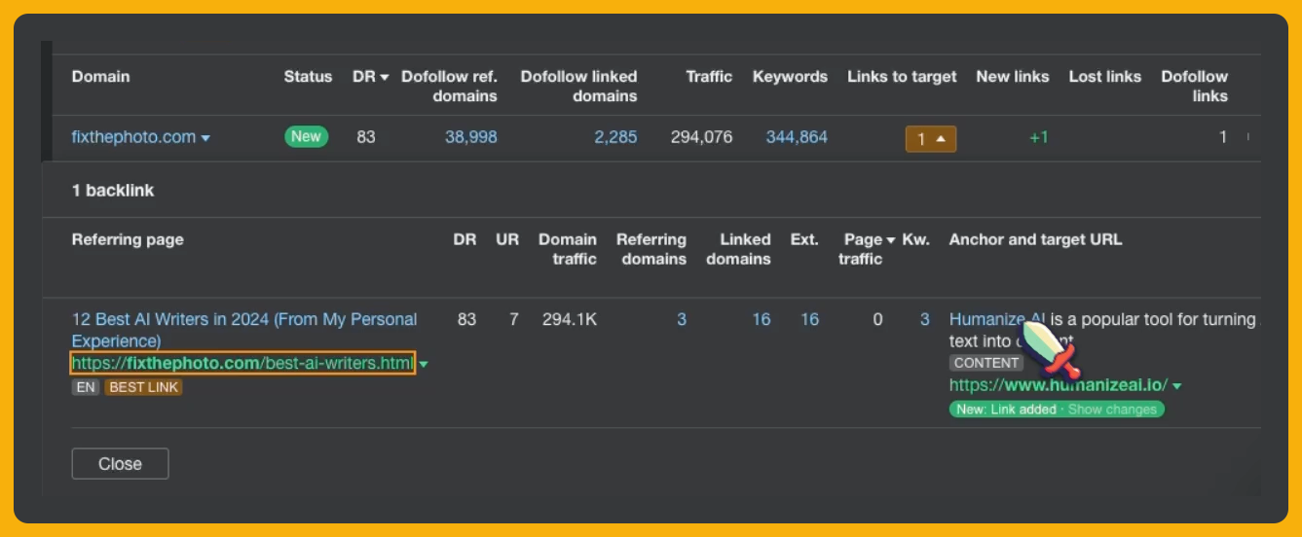This screenshot has width=1302, height=537.
Task: Click the Humanize AI anchor link
Action: 997,319
